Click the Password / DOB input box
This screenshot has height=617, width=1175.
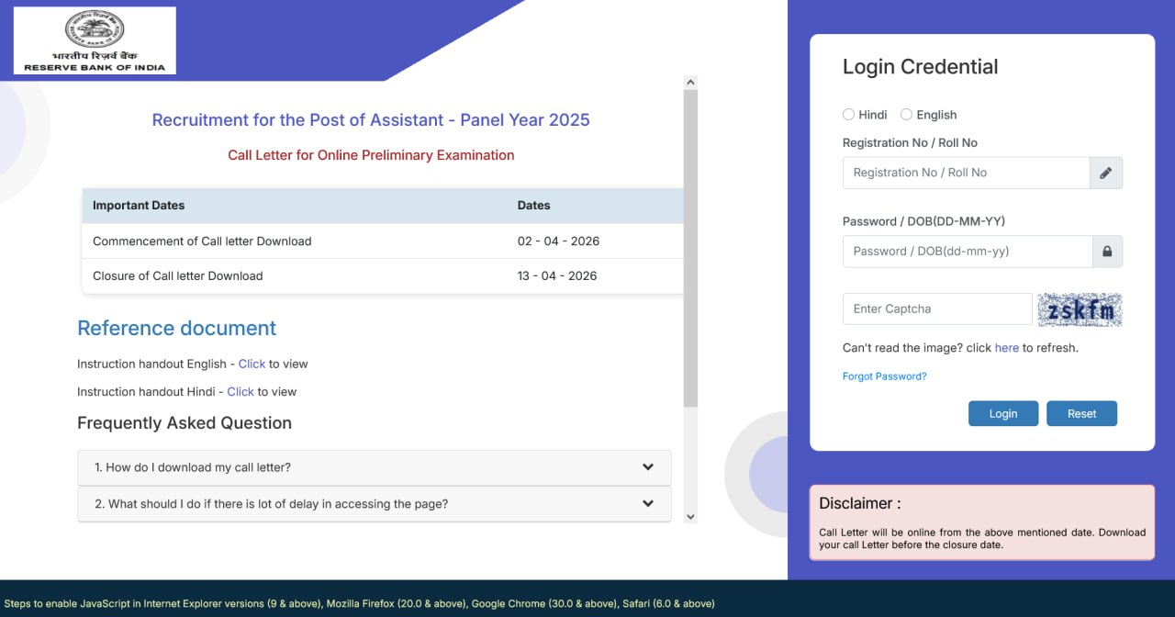(964, 251)
